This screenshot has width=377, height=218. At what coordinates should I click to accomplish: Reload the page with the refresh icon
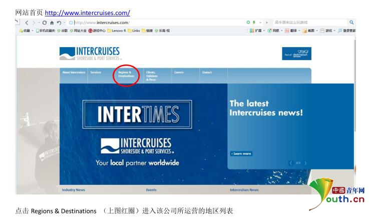coord(45,23)
